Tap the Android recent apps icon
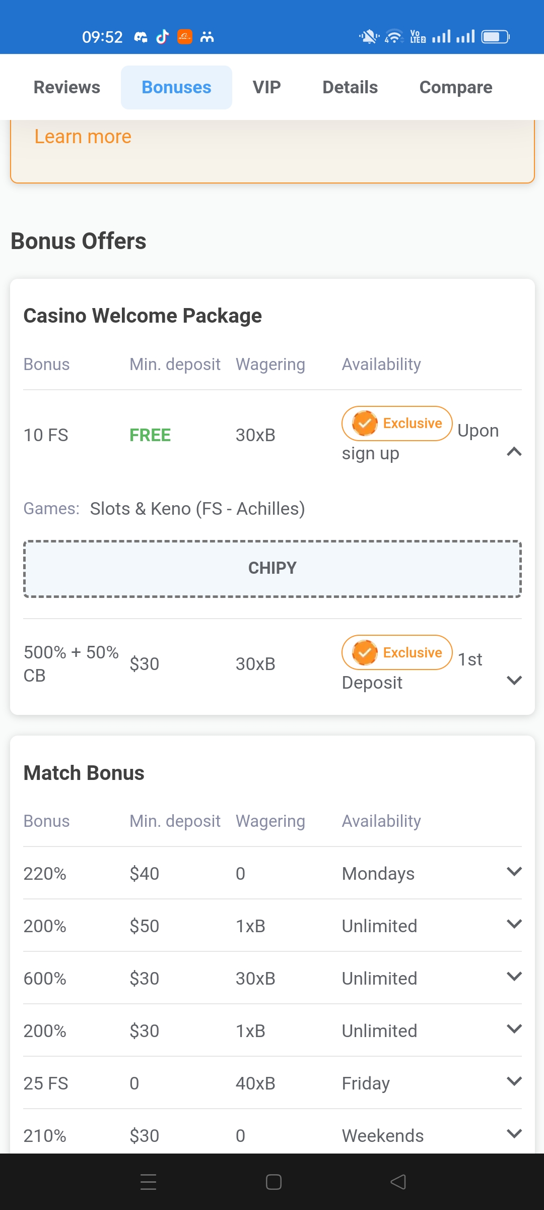The height and width of the screenshot is (1210, 544). point(148,1182)
